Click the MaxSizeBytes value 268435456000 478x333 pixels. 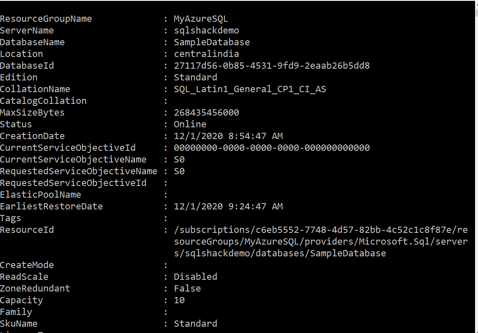click(207, 113)
